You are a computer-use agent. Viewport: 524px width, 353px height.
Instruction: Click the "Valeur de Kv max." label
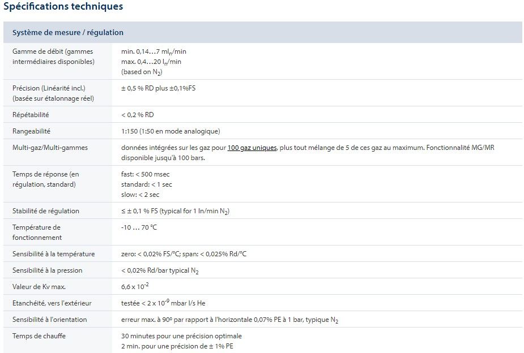(37, 287)
